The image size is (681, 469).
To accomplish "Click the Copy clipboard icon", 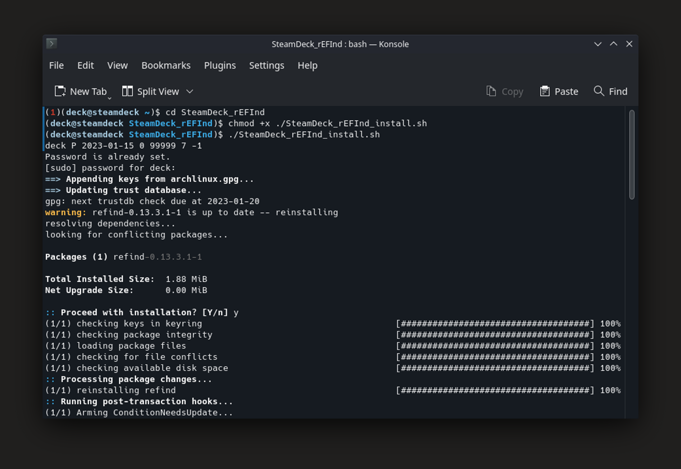I will 491,91.
